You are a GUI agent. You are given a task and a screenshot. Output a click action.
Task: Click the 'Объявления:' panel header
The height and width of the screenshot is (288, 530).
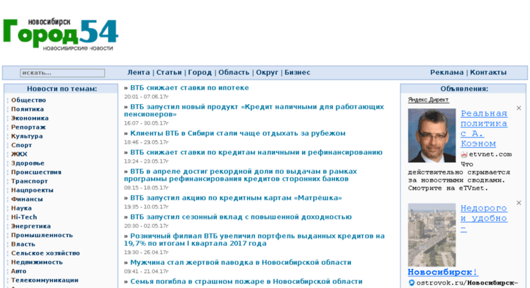click(464, 89)
